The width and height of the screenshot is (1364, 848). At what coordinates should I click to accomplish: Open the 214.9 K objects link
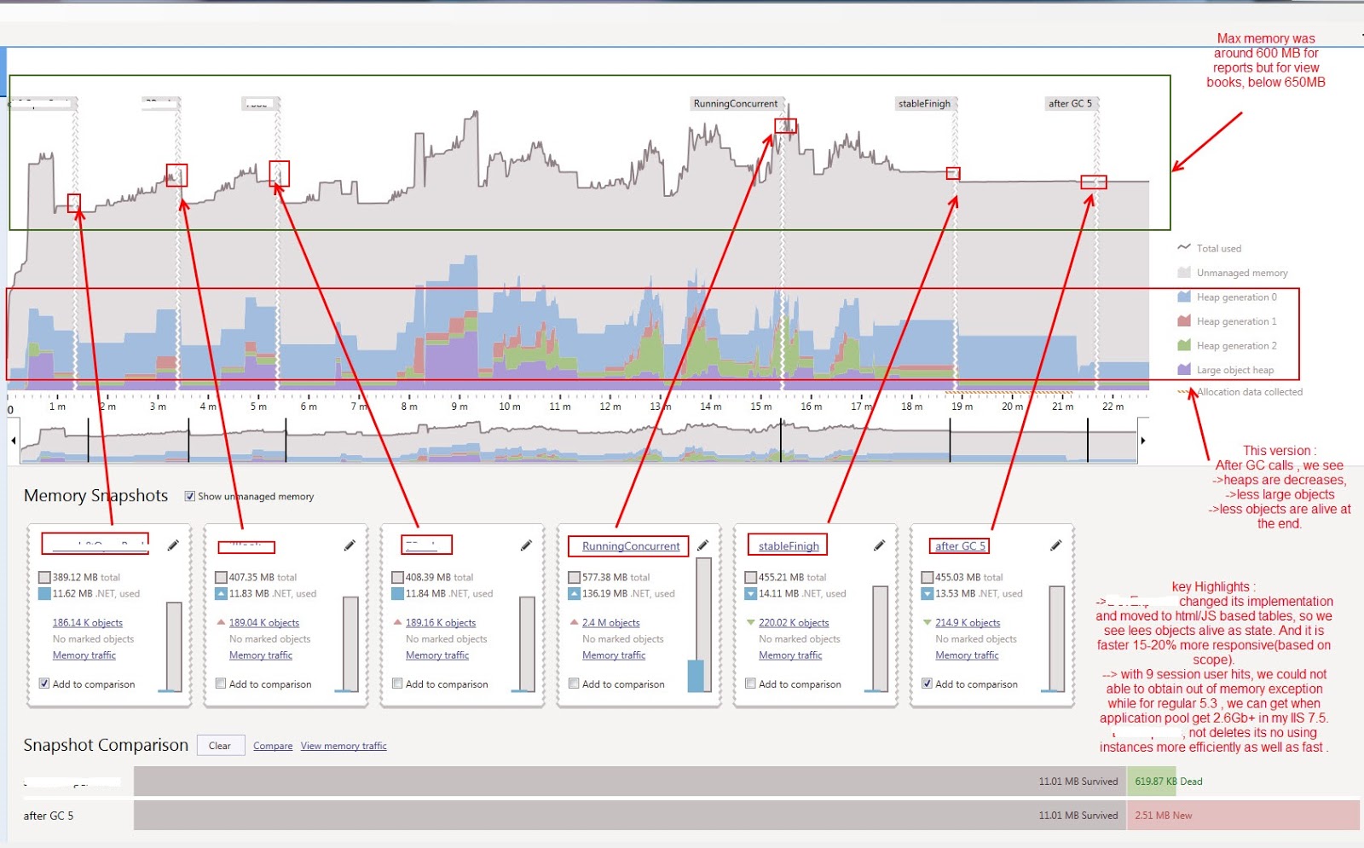968,623
